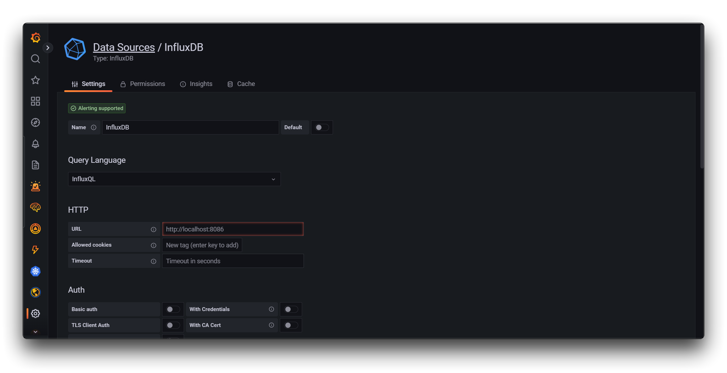
Task: Toggle the Default data source switch
Action: [322, 127]
